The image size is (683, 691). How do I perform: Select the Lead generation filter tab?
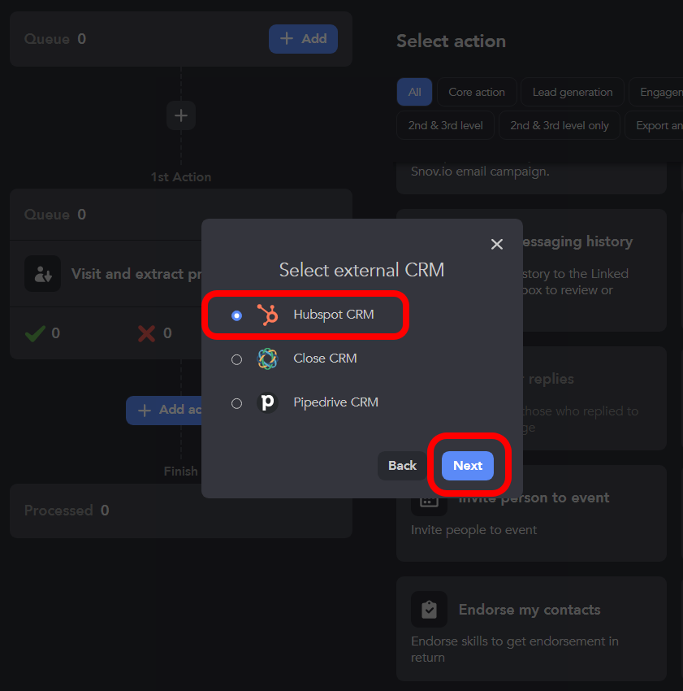click(573, 92)
